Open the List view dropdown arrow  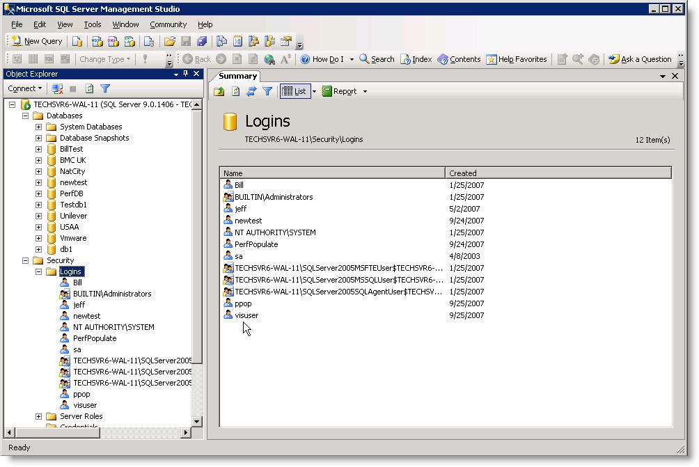coord(314,91)
